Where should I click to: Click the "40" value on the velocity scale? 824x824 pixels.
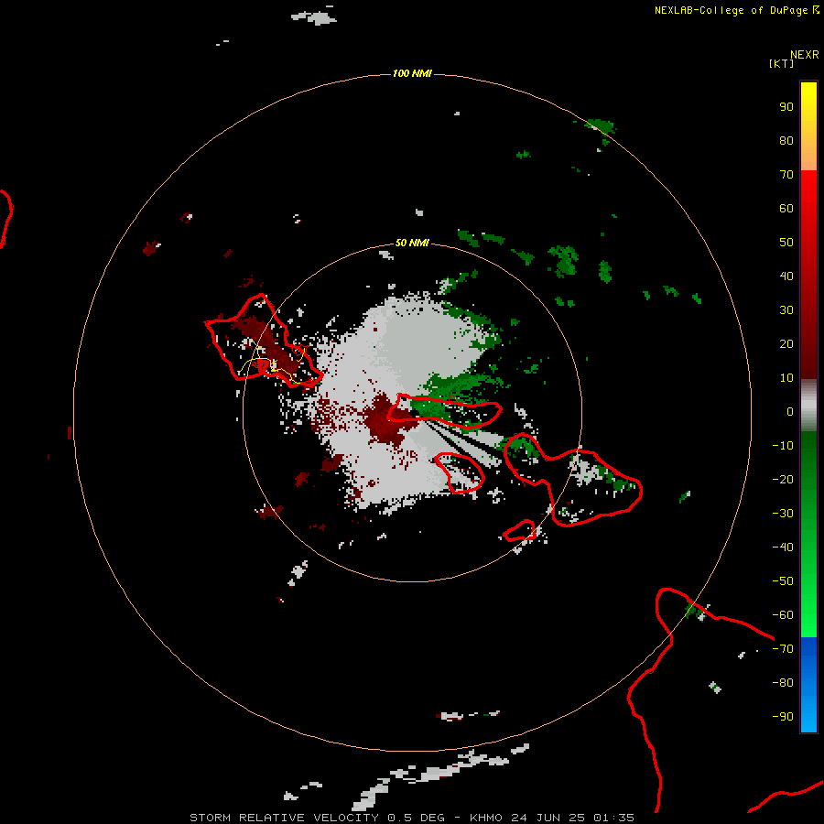(786, 276)
